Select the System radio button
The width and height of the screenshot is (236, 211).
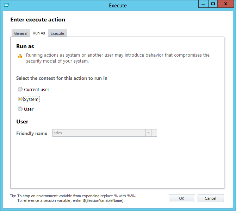click(20, 99)
